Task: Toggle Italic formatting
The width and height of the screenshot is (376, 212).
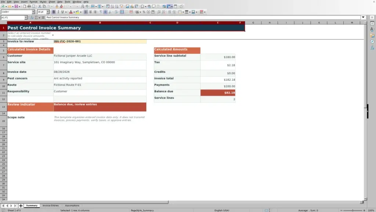Action: (58, 12)
